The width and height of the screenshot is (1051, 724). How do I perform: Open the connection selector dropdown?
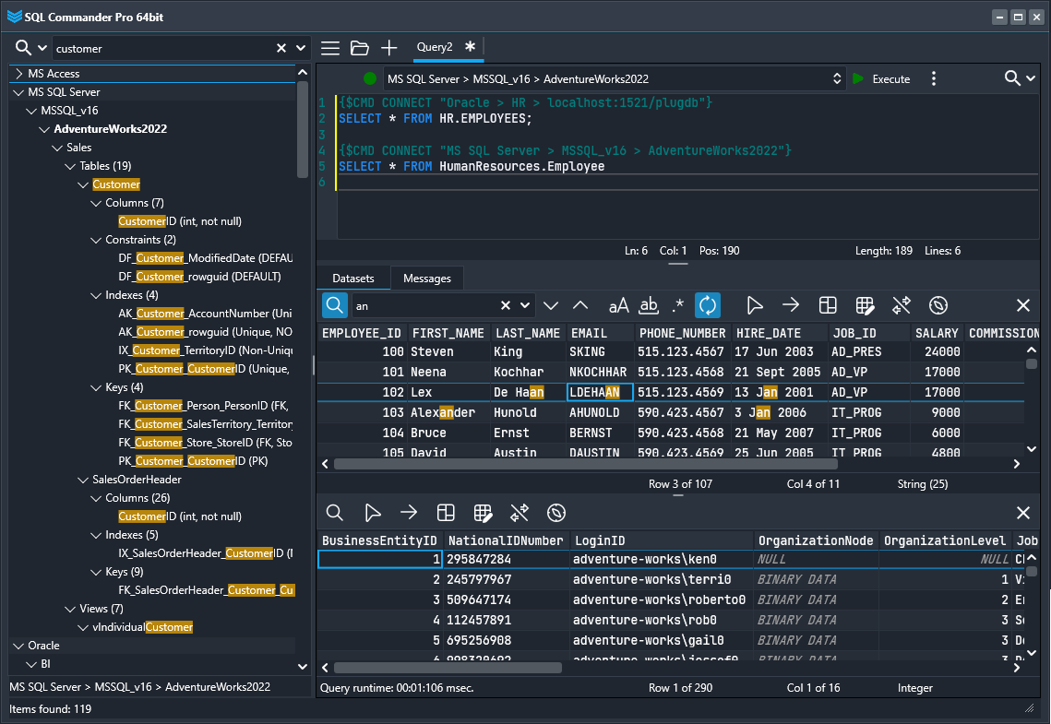point(836,77)
